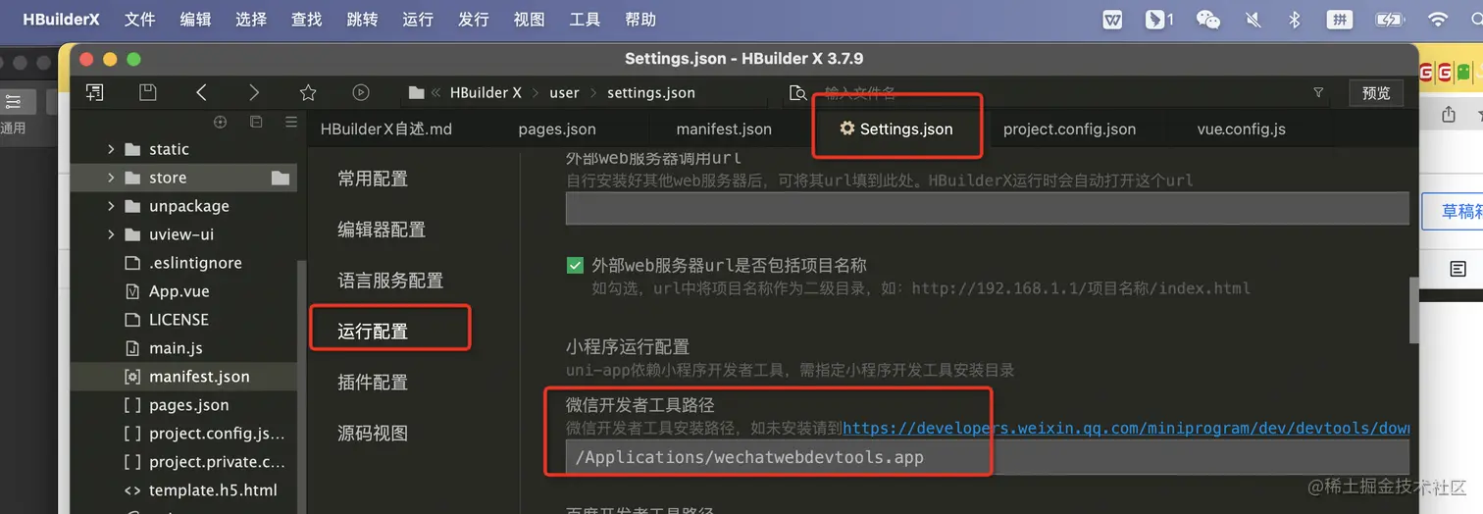Open the 运行 menu
This screenshot has width=1483, height=514.
(x=418, y=20)
